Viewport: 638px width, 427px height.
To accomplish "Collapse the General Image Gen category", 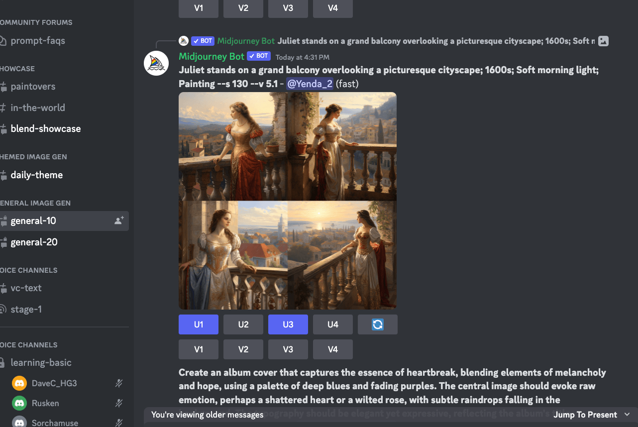I will pos(35,203).
